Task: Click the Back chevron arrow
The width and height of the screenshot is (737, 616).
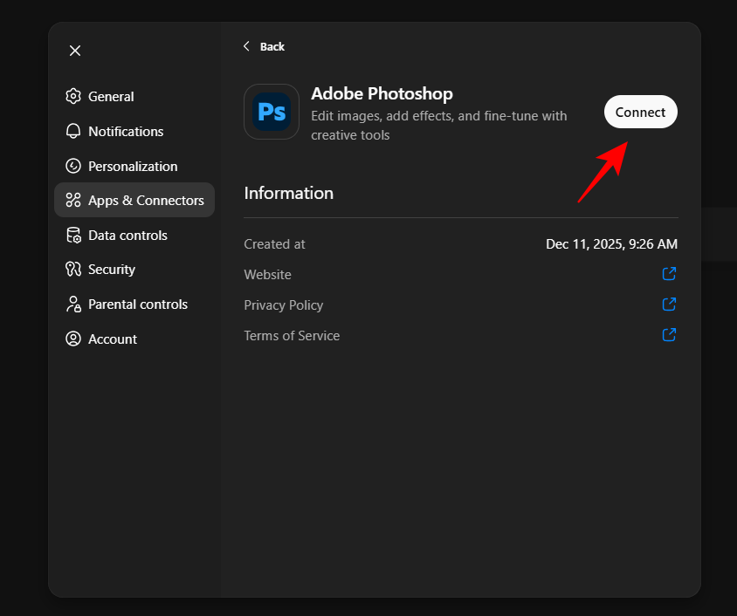Action: [247, 46]
